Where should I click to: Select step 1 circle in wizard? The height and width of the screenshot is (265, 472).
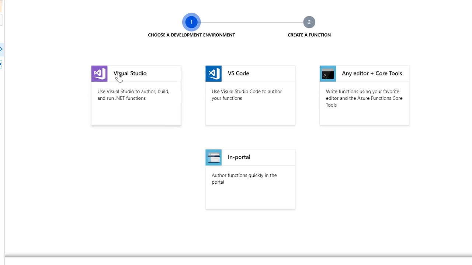[191, 22]
